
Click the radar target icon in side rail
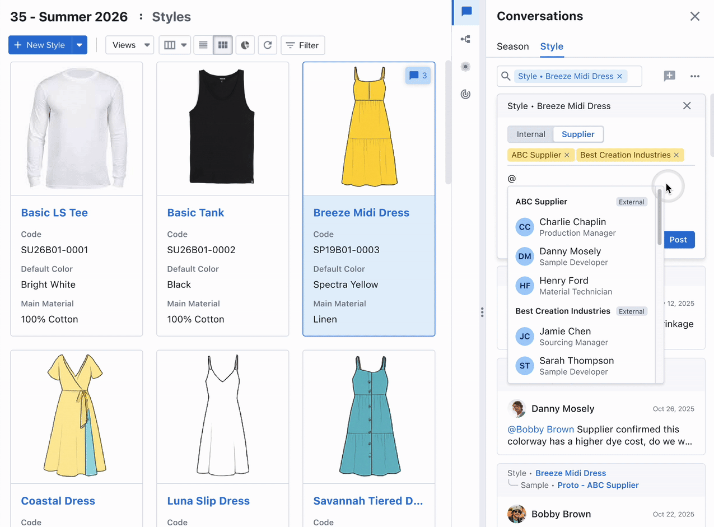click(465, 94)
